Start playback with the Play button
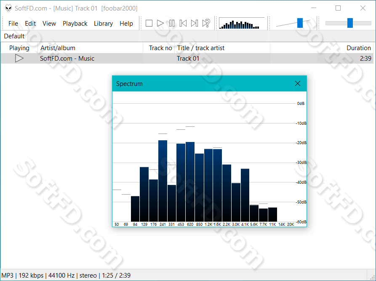The height and width of the screenshot is (281, 376). click(160, 23)
